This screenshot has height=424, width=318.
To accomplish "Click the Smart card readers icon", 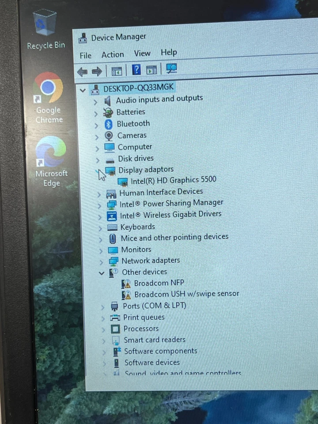I will (116, 341).
